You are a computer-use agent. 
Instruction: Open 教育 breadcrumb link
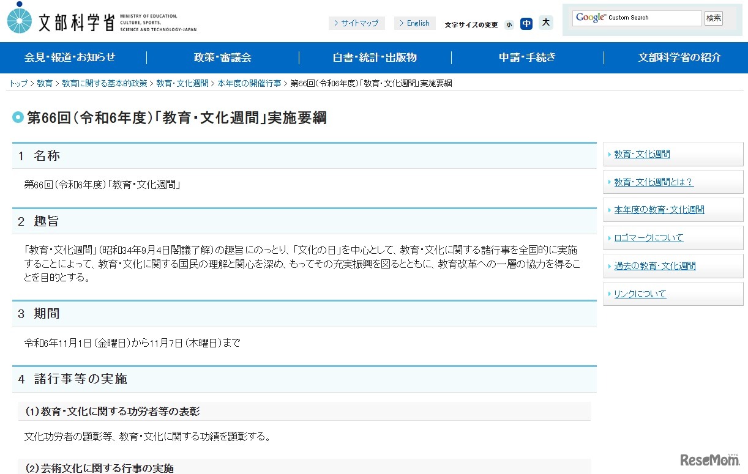tap(44, 83)
